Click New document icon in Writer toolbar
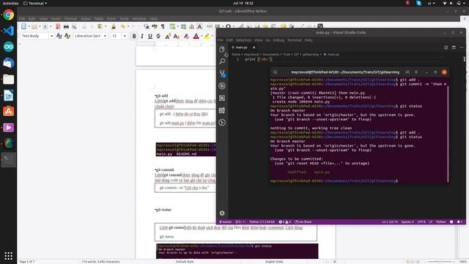469x264 pixels. 23,26
